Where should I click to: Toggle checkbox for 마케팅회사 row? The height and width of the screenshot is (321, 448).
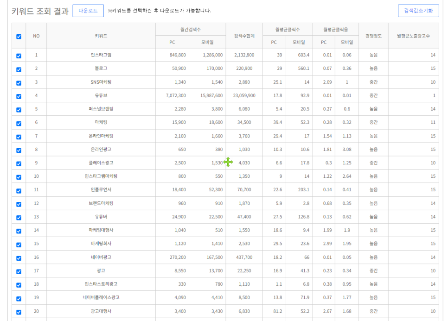(x=19, y=245)
